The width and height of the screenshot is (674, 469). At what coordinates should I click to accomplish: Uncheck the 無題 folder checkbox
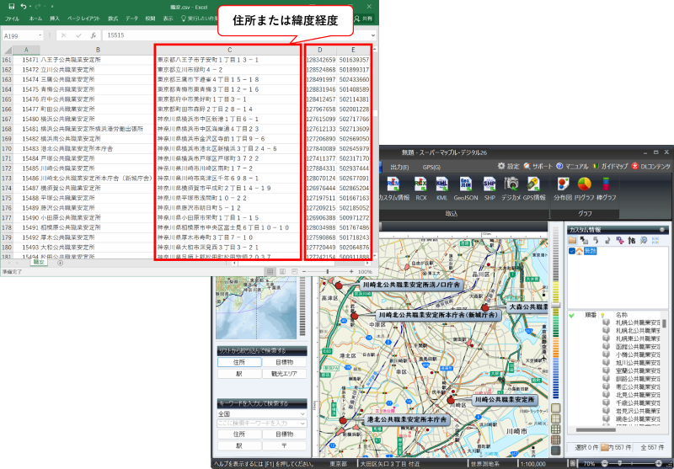[572, 251]
